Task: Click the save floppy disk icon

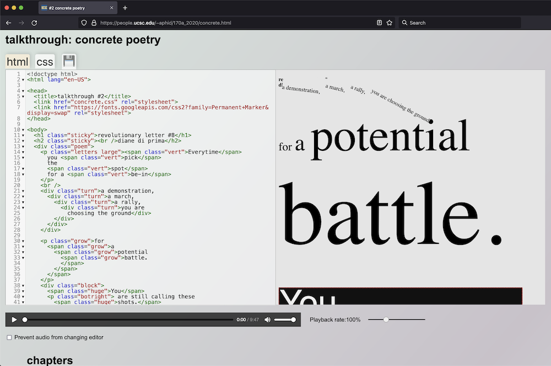Action: [x=69, y=61]
